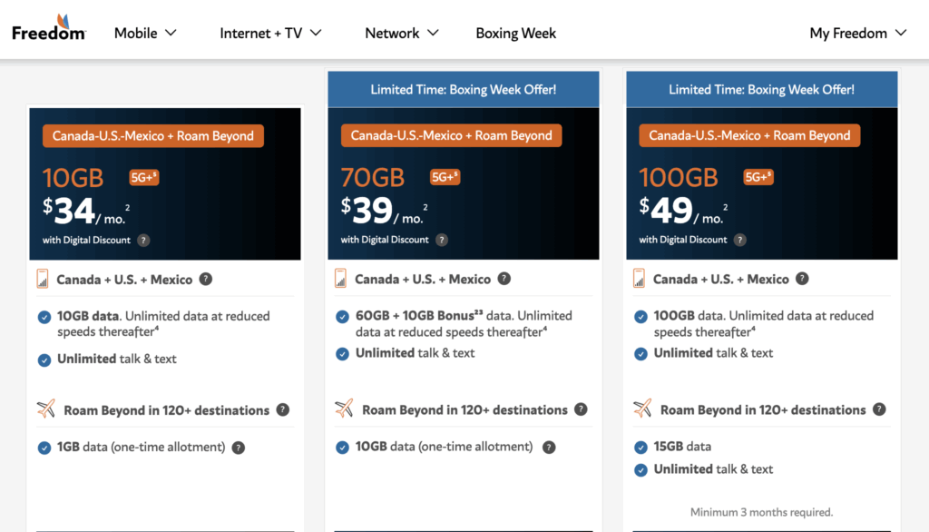Open Digital Discount help on $34 plan
Viewport: 929px width, 532px height.
click(x=143, y=241)
